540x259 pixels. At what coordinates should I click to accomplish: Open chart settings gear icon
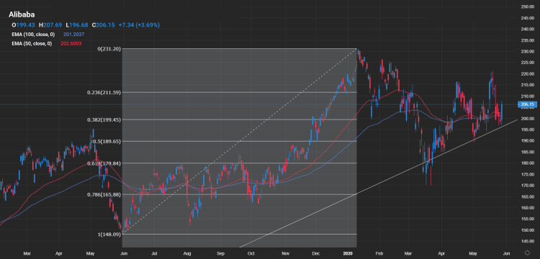click(527, 253)
